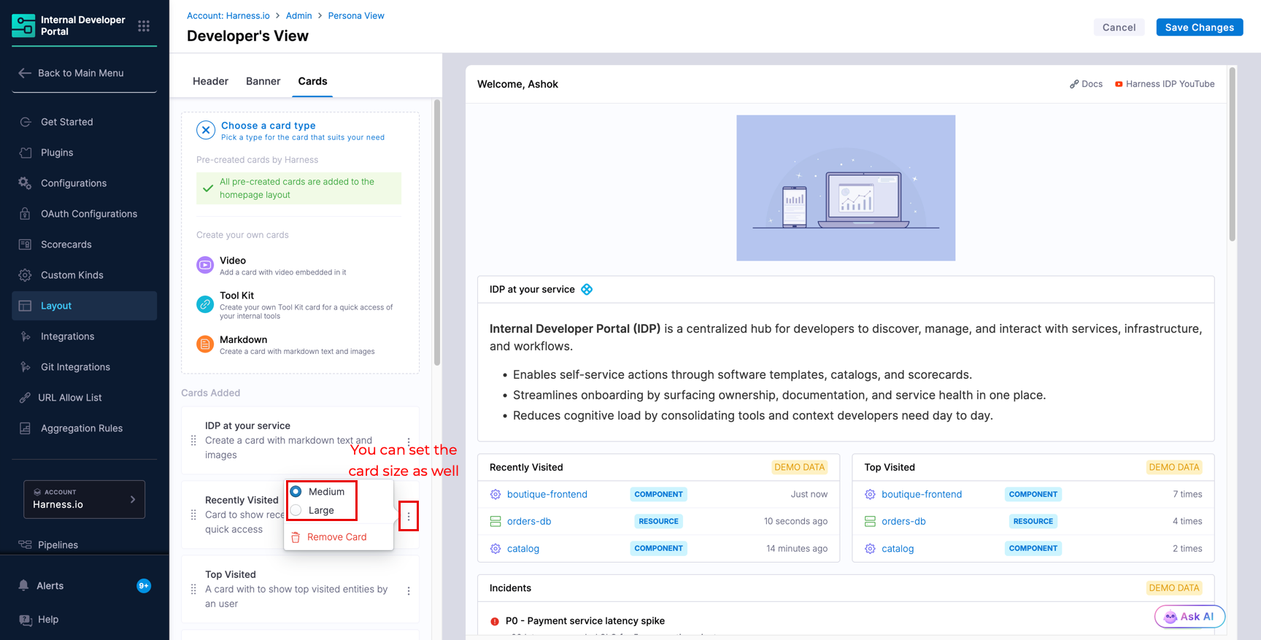Open orders-db in Recently Visited
The image size is (1261, 640).
[529, 521]
